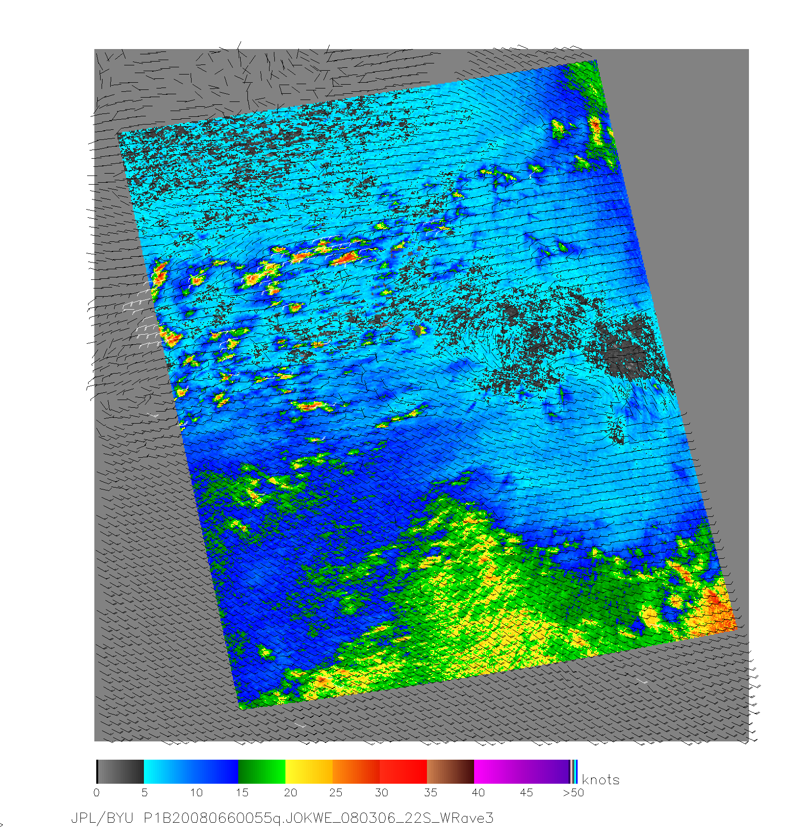Click the '45' scale tick label
The image size is (799, 827).
(526, 792)
